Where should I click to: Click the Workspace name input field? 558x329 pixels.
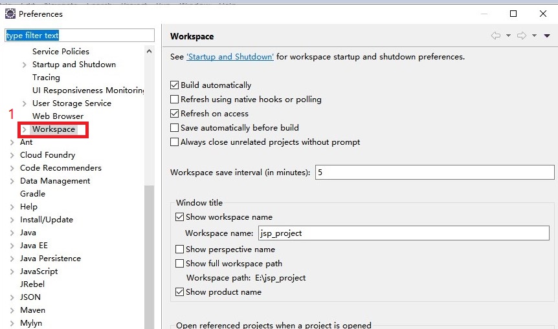point(404,233)
